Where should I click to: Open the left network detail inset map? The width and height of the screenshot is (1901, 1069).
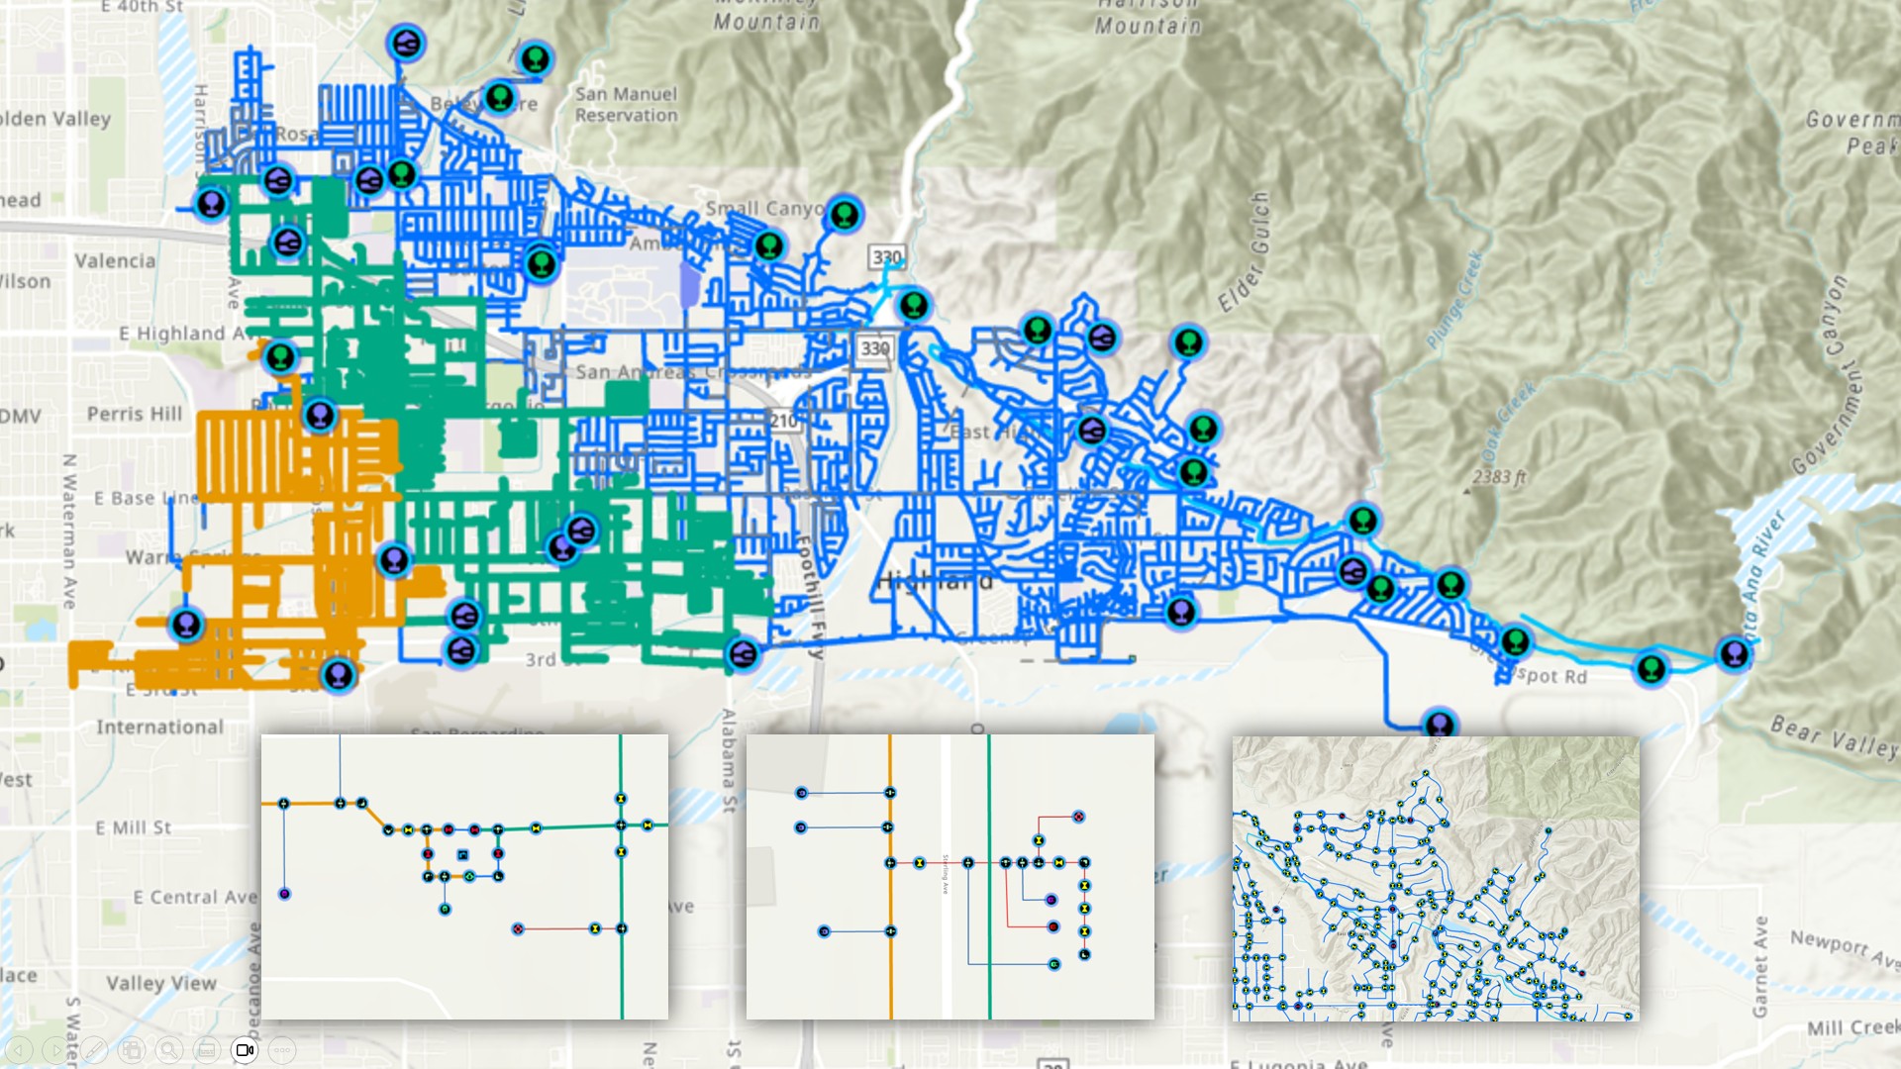pos(464,877)
